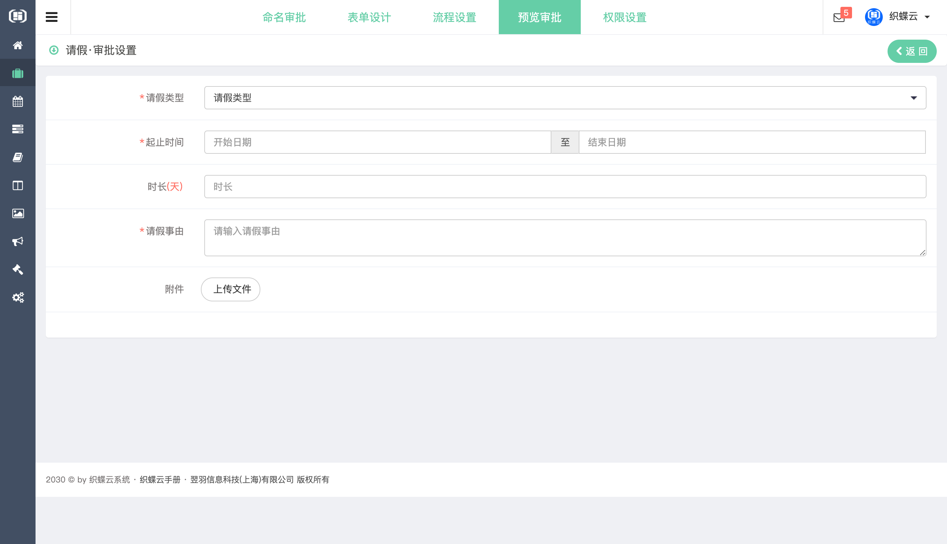Open the 织蝶云手册 footer link
This screenshot has height=544, width=947.
coord(160,479)
